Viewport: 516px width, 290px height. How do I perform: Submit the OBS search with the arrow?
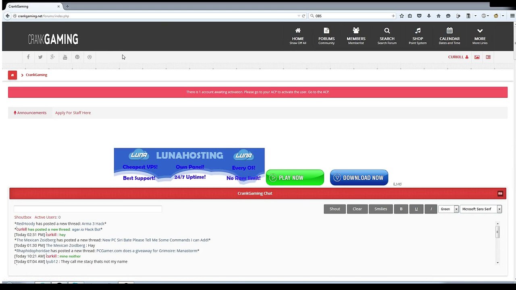pyautogui.click(x=393, y=16)
